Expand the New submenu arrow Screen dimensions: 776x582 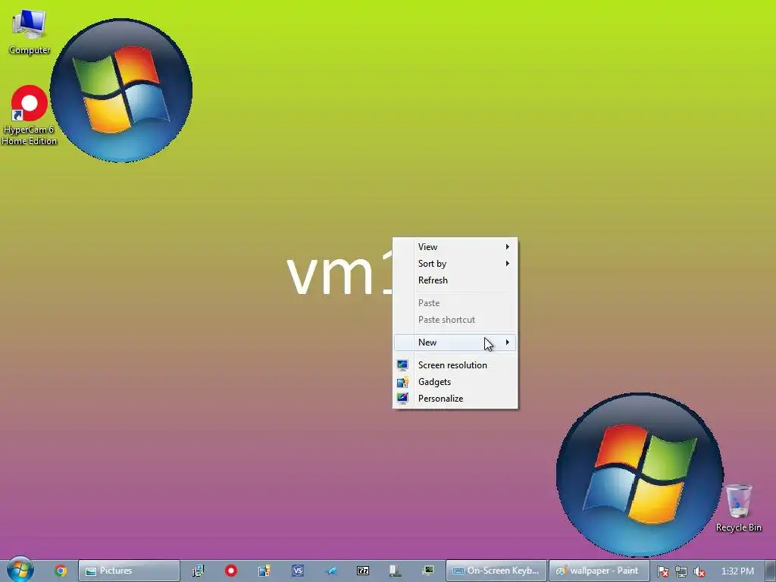pyautogui.click(x=507, y=342)
